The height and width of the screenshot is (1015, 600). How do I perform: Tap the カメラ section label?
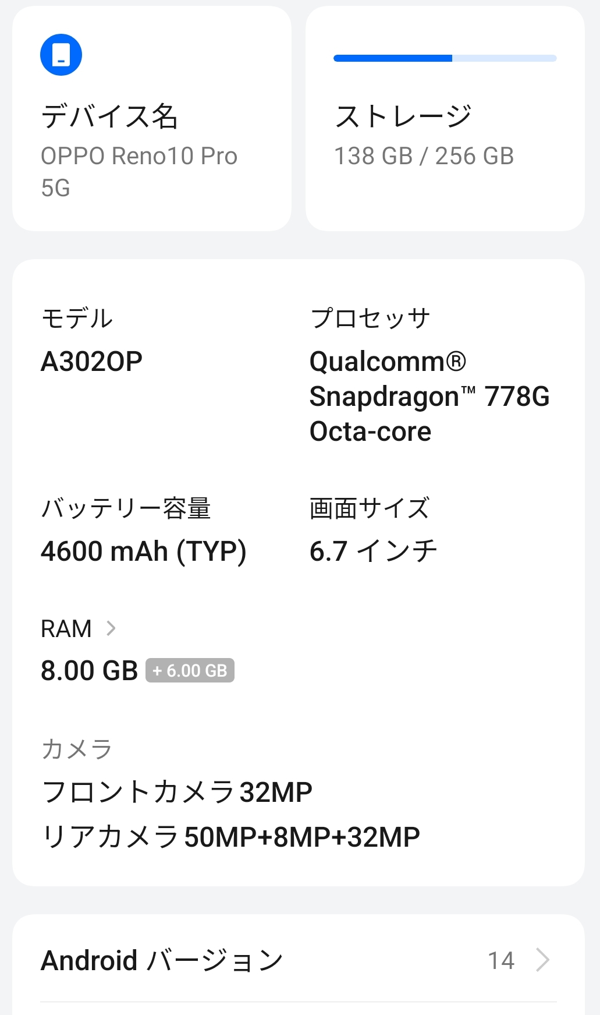click(76, 749)
